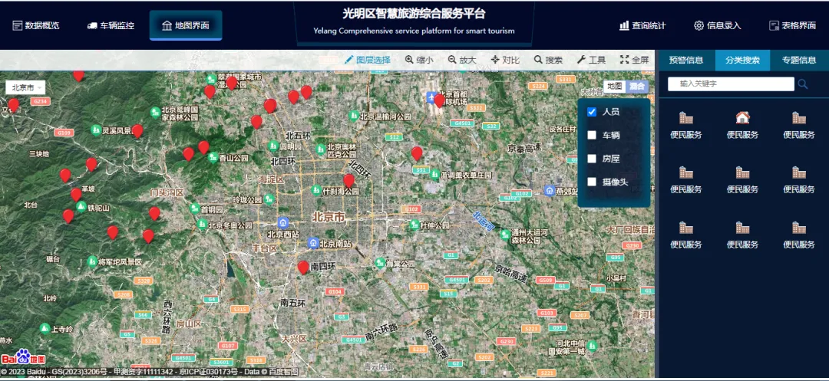Click the 铁驼山 mountain icon
This screenshot has height=381, width=829.
[81, 207]
